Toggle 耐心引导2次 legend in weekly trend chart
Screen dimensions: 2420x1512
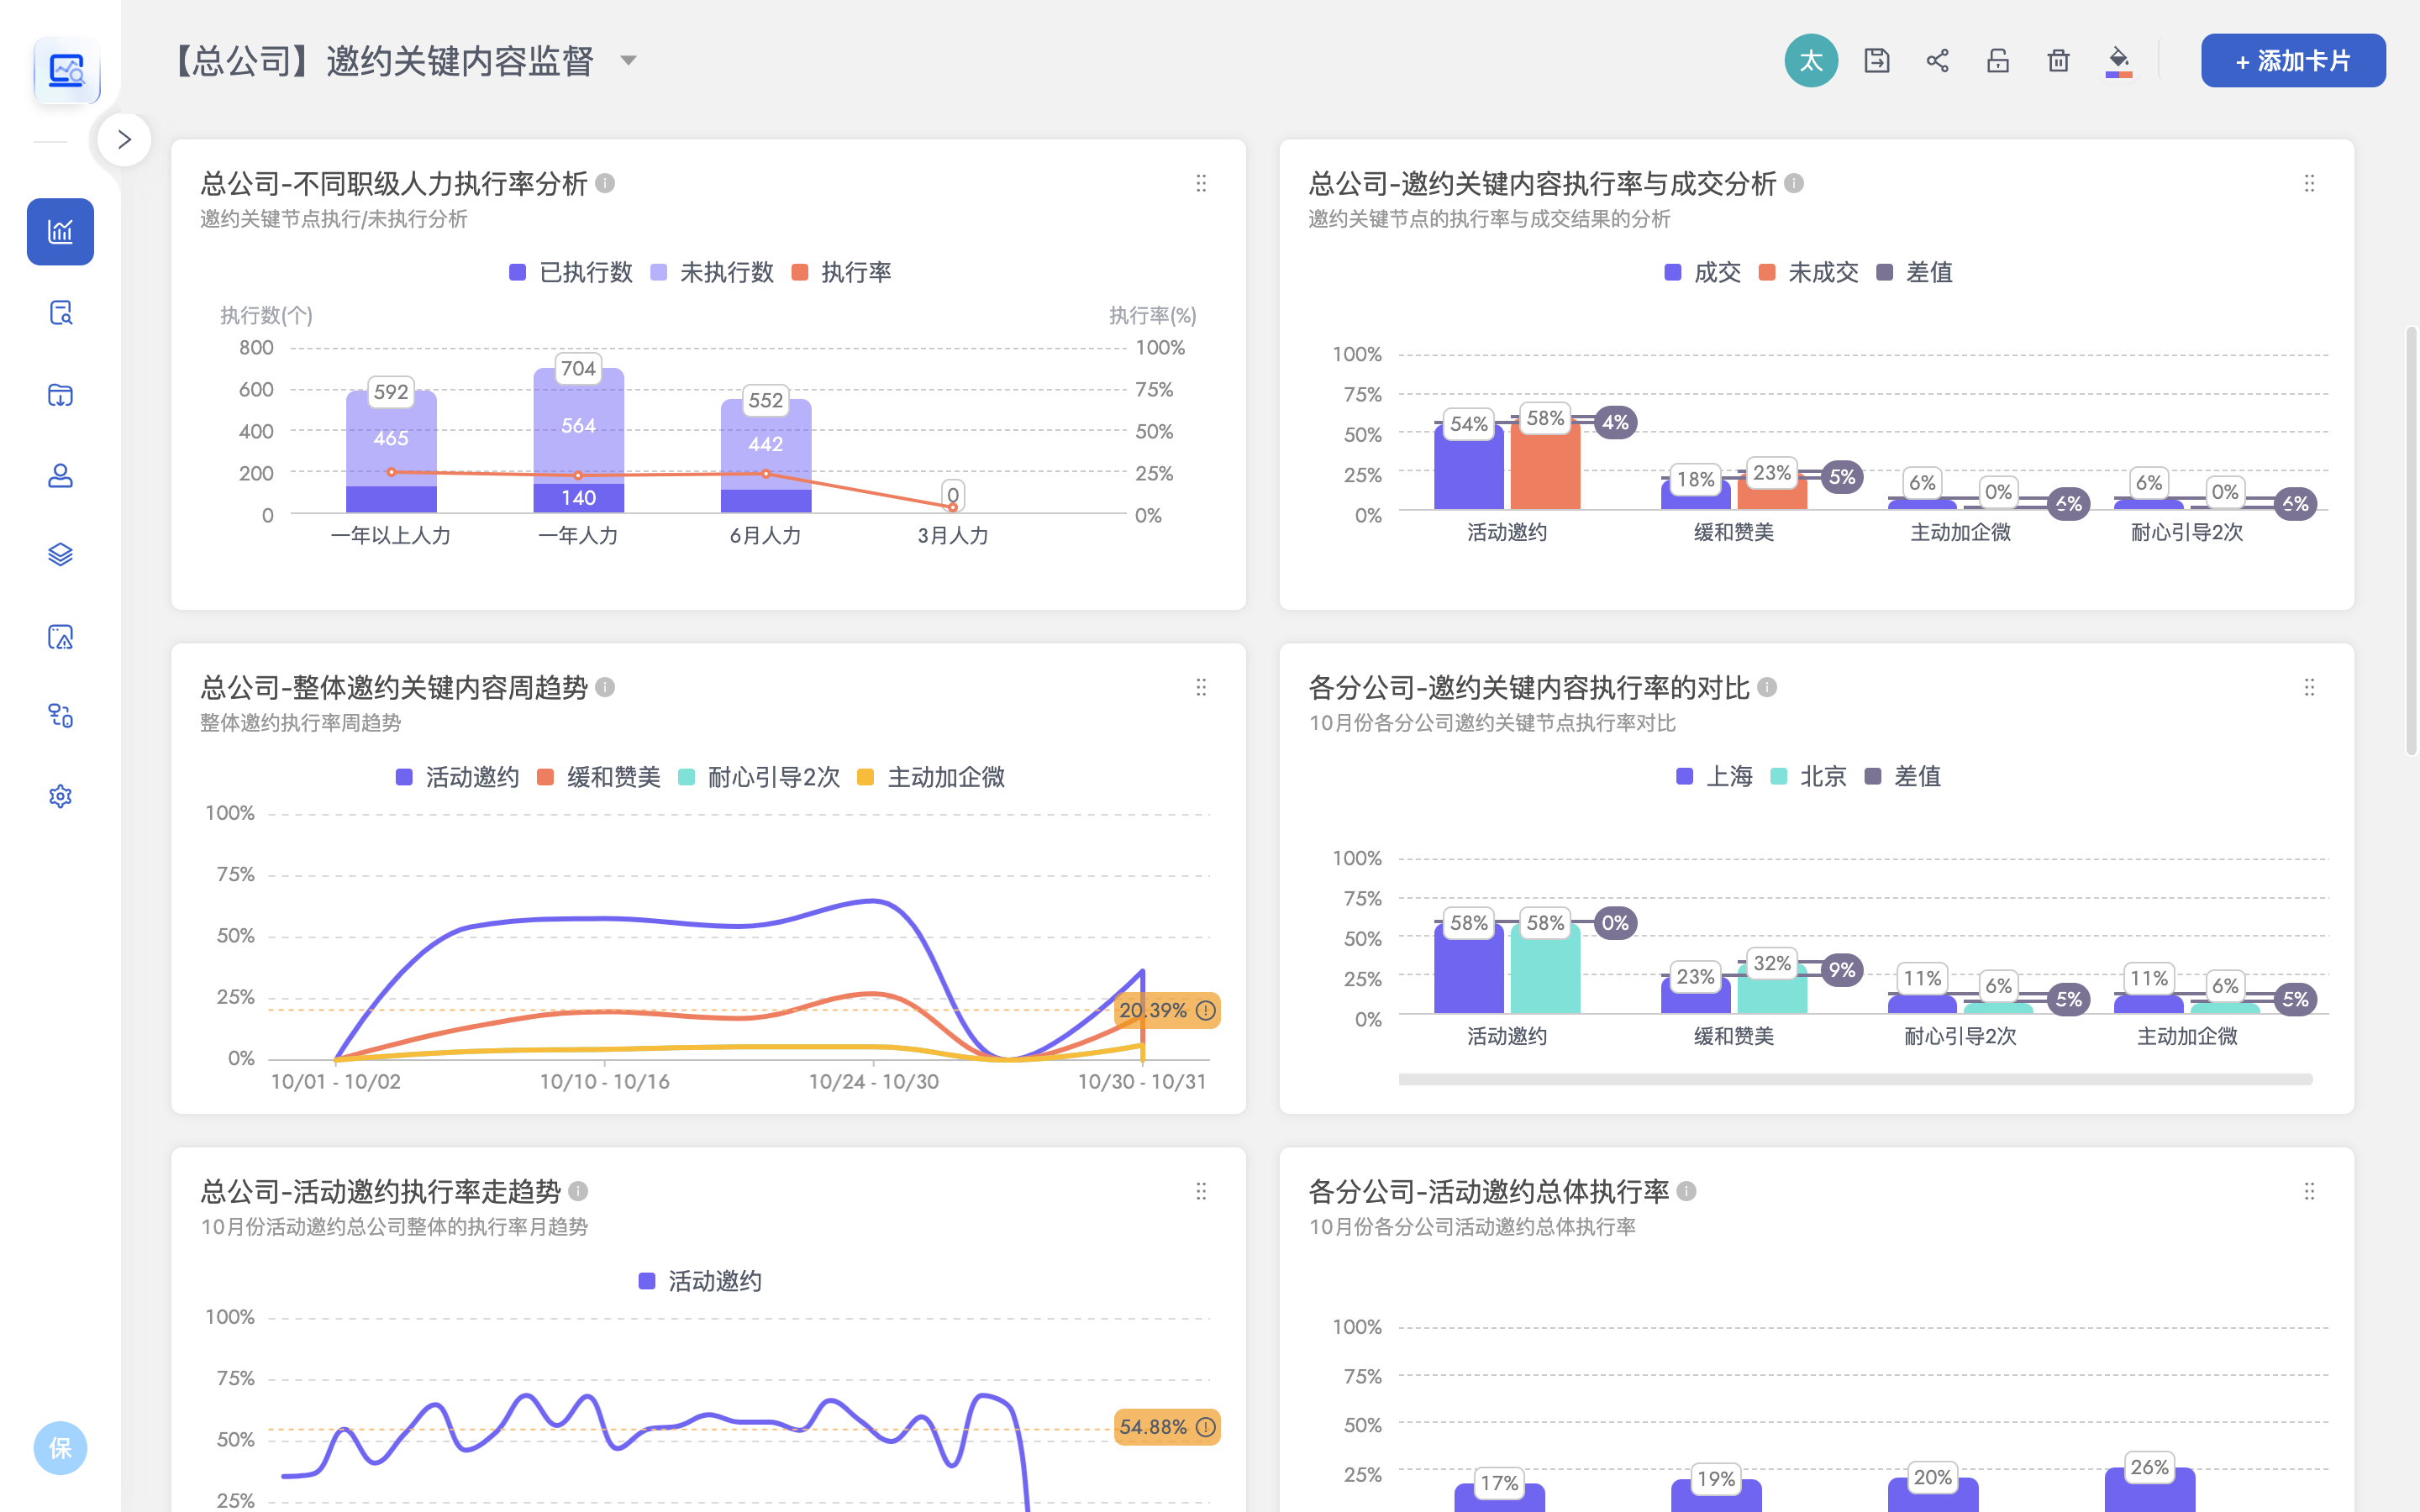pos(759,777)
